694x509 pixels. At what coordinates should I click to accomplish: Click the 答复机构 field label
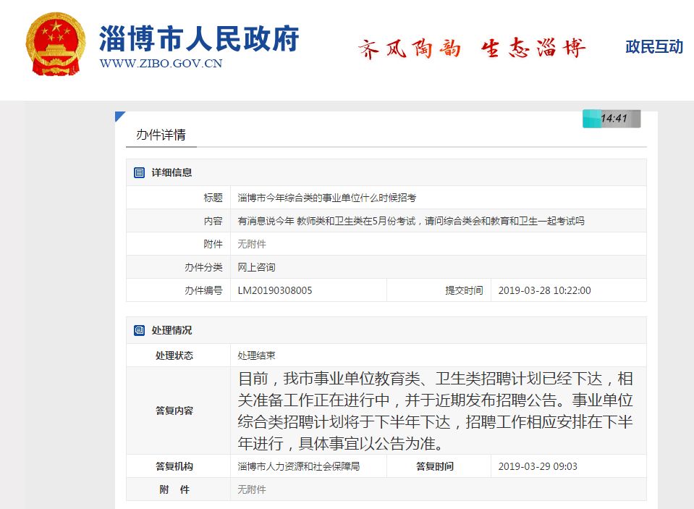[174, 466]
